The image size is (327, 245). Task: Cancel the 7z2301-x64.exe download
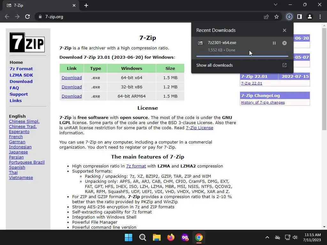click(x=285, y=43)
